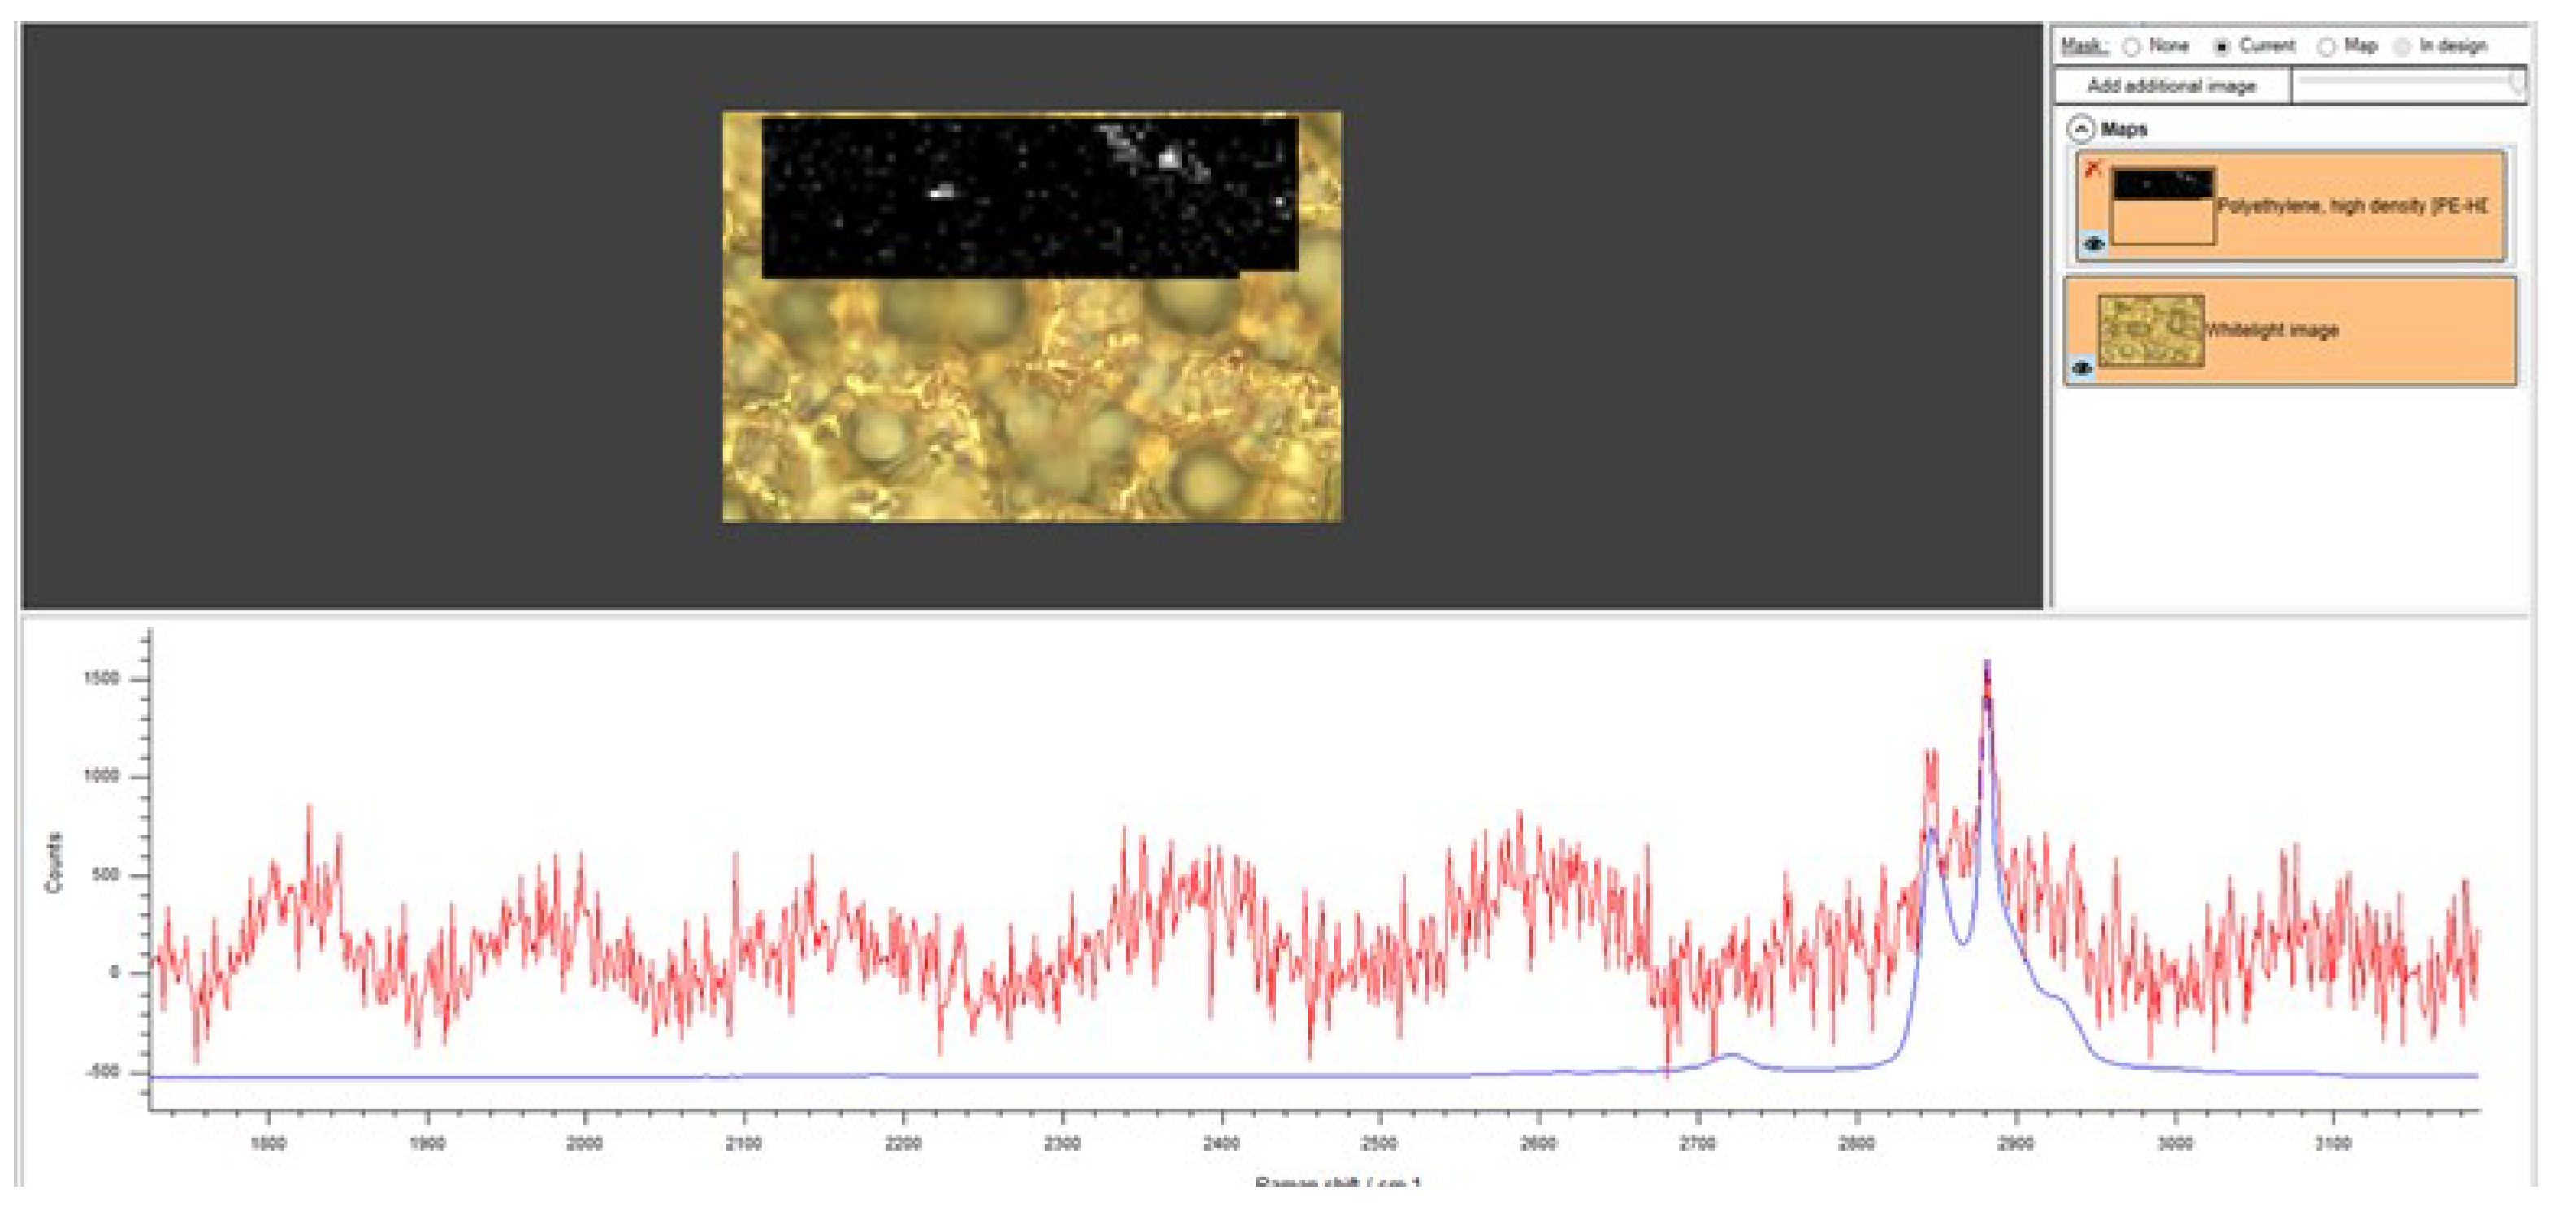Remove the Polyethylene map with red X
The height and width of the screenshot is (1228, 2576).
[x=2093, y=169]
